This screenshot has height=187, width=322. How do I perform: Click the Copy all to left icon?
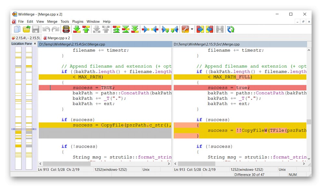209,30
